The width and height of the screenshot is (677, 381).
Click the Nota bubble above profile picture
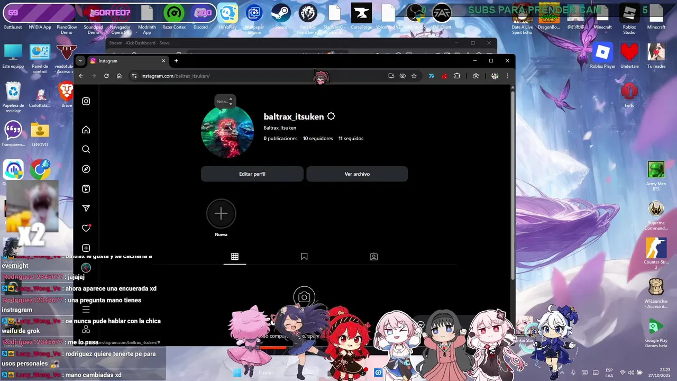(x=225, y=101)
